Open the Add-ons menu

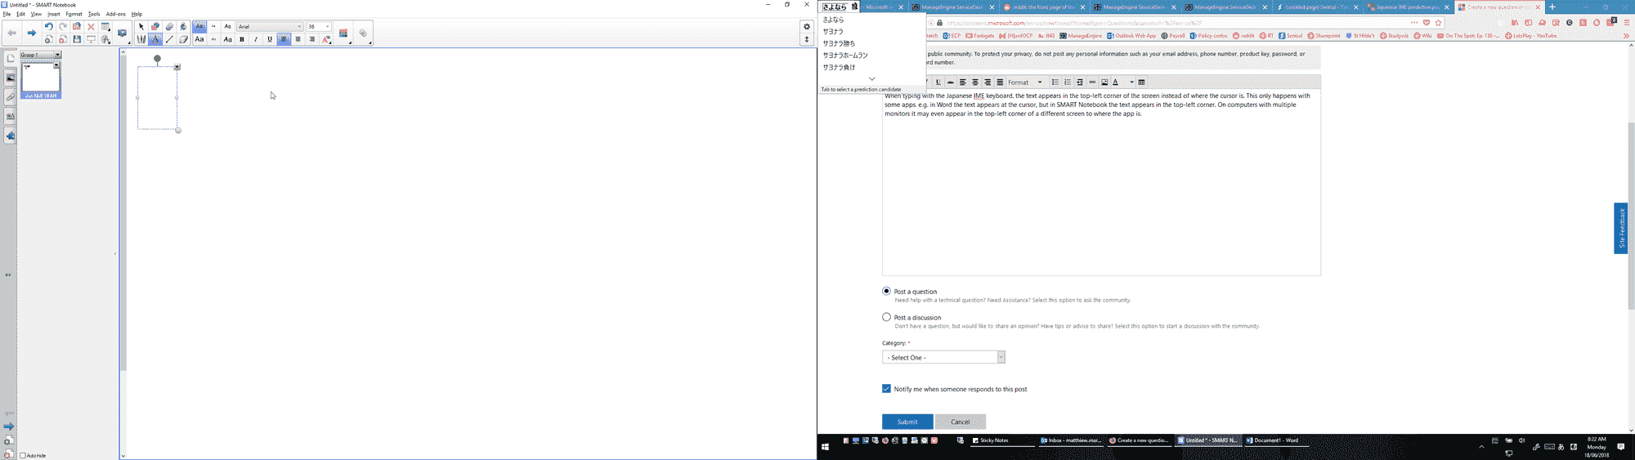[116, 14]
